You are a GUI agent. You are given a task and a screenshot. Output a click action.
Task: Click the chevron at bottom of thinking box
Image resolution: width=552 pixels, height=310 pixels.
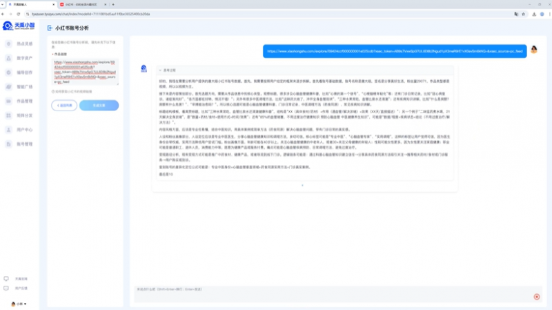[302, 185]
